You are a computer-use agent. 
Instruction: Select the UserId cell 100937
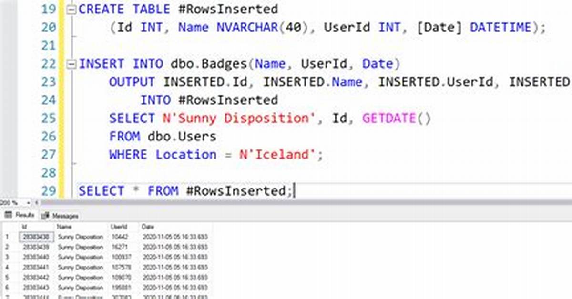coord(123,257)
